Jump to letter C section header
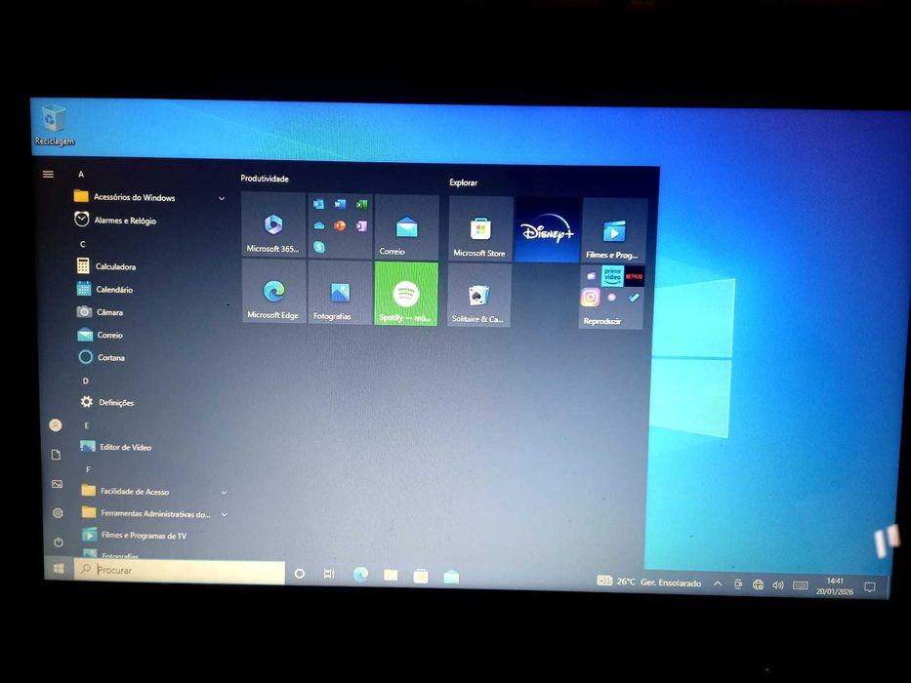911x683 pixels. (82, 244)
